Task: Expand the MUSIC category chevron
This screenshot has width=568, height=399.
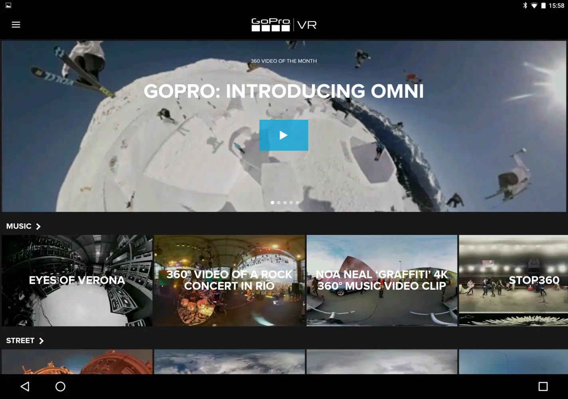Action: tap(38, 226)
